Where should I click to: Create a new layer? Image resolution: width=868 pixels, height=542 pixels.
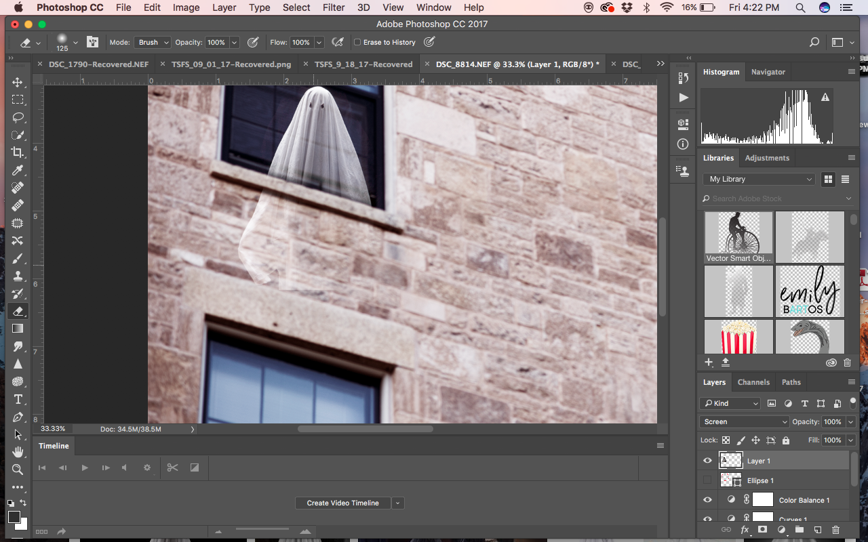tap(818, 530)
